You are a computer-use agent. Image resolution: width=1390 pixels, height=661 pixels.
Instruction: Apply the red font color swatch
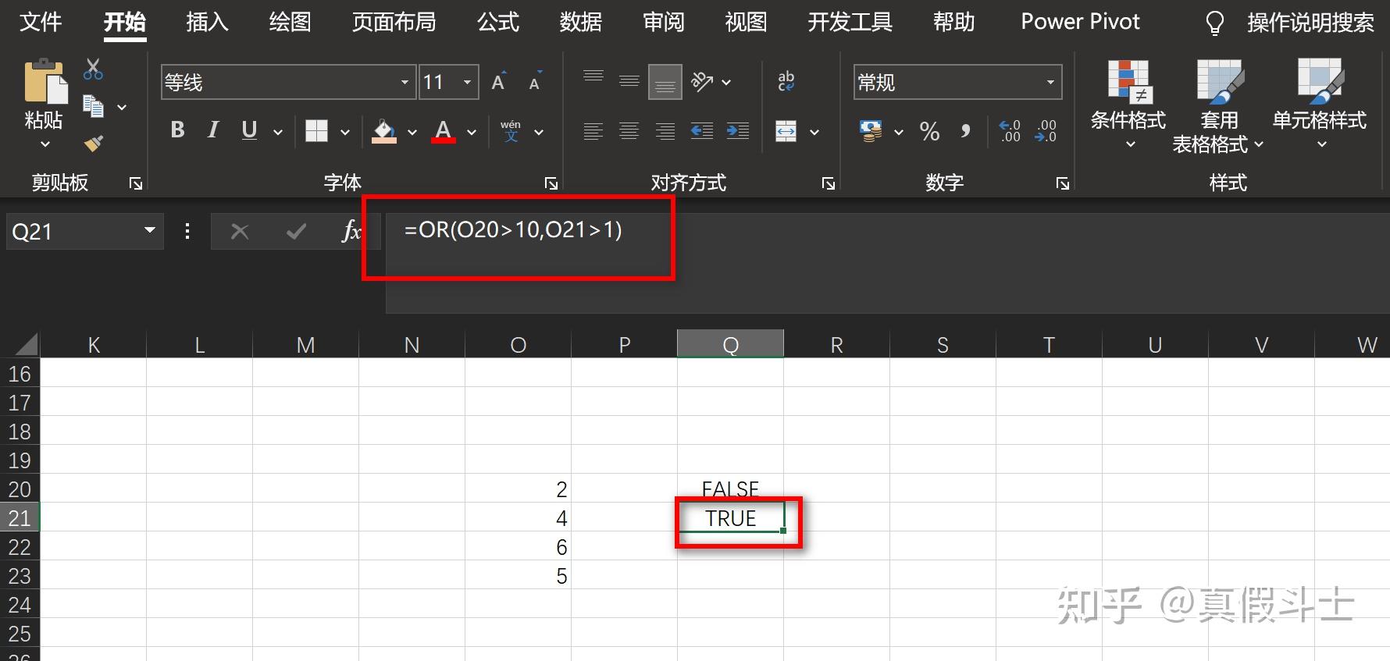pos(443,131)
